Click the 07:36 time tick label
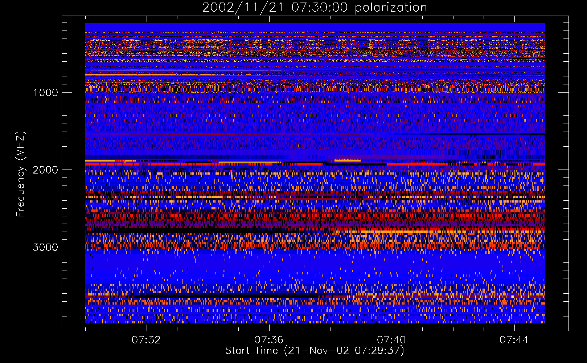The image size is (587, 363). coord(269,340)
